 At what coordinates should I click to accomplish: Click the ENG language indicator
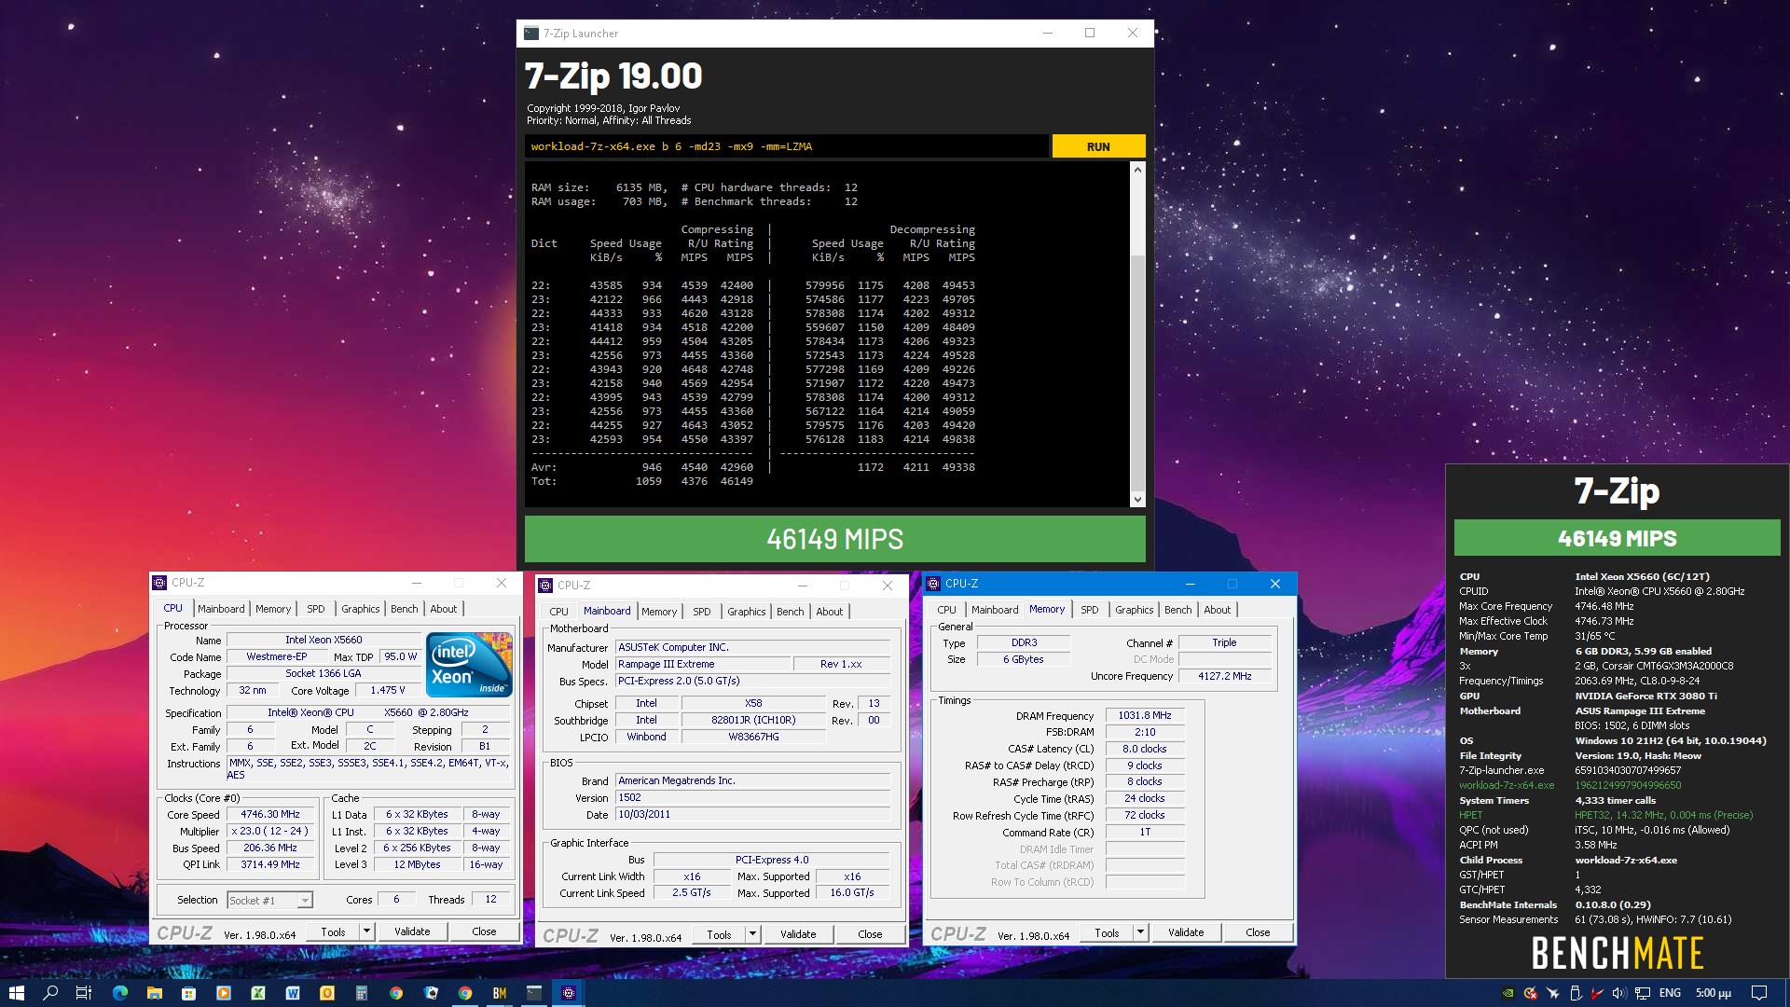[x=1670, y=993]
